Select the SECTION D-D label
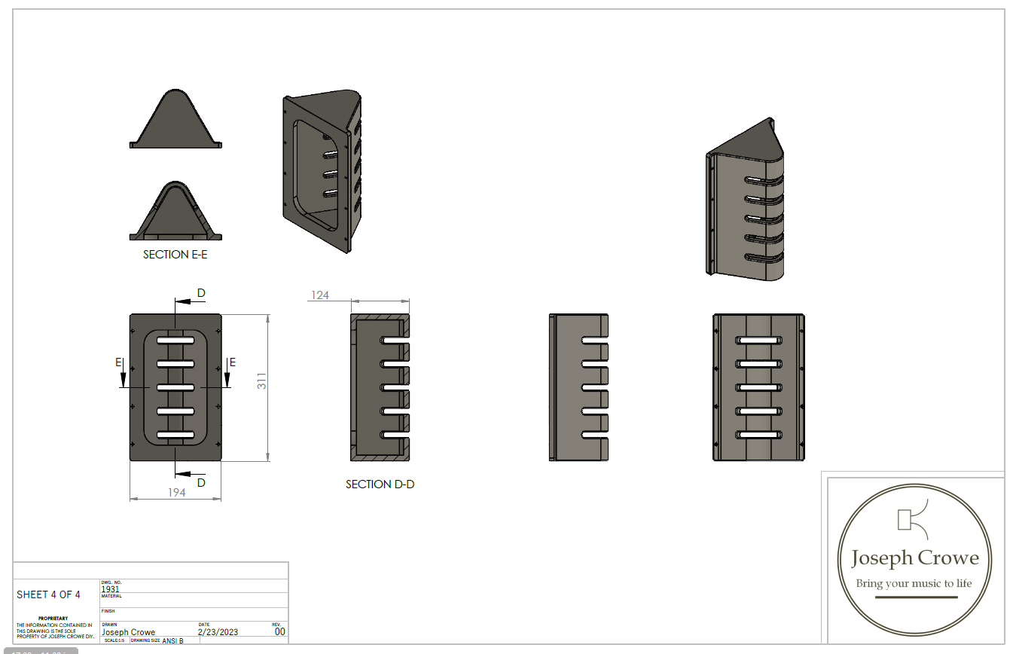Image resolution: width=1013 pixels, height=654 pixels. pos(380,484)
